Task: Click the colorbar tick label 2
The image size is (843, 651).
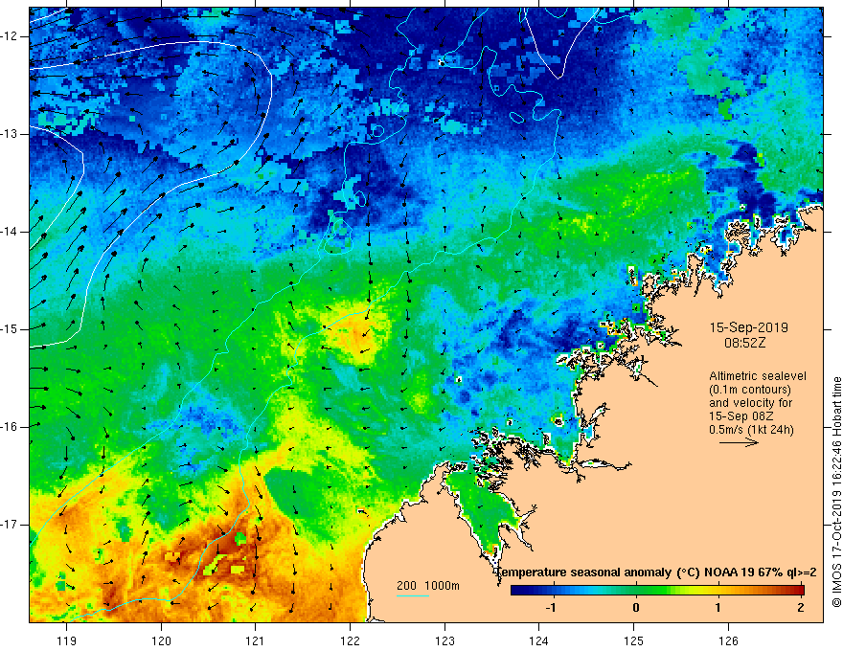Action: [801, 608]
